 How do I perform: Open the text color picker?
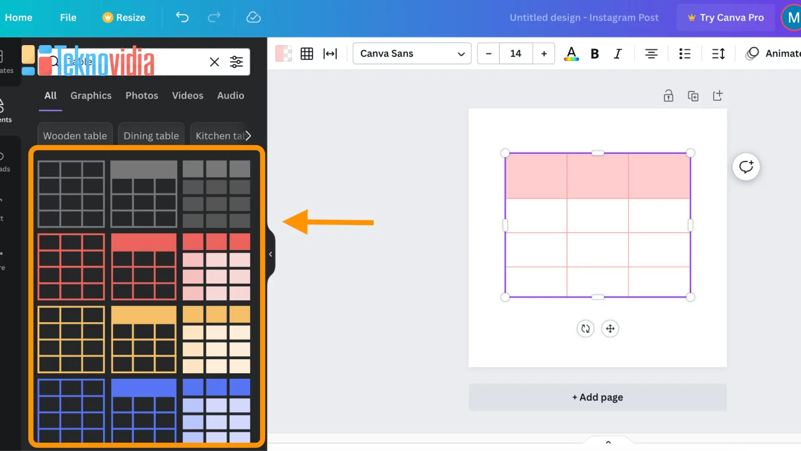coord(571,53)
